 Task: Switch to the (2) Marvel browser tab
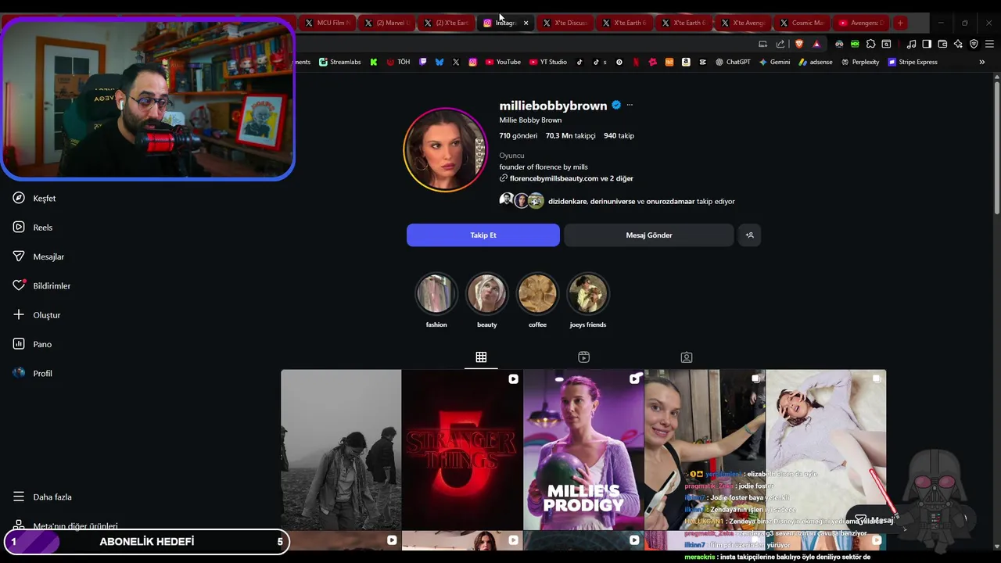coord(387,23)
